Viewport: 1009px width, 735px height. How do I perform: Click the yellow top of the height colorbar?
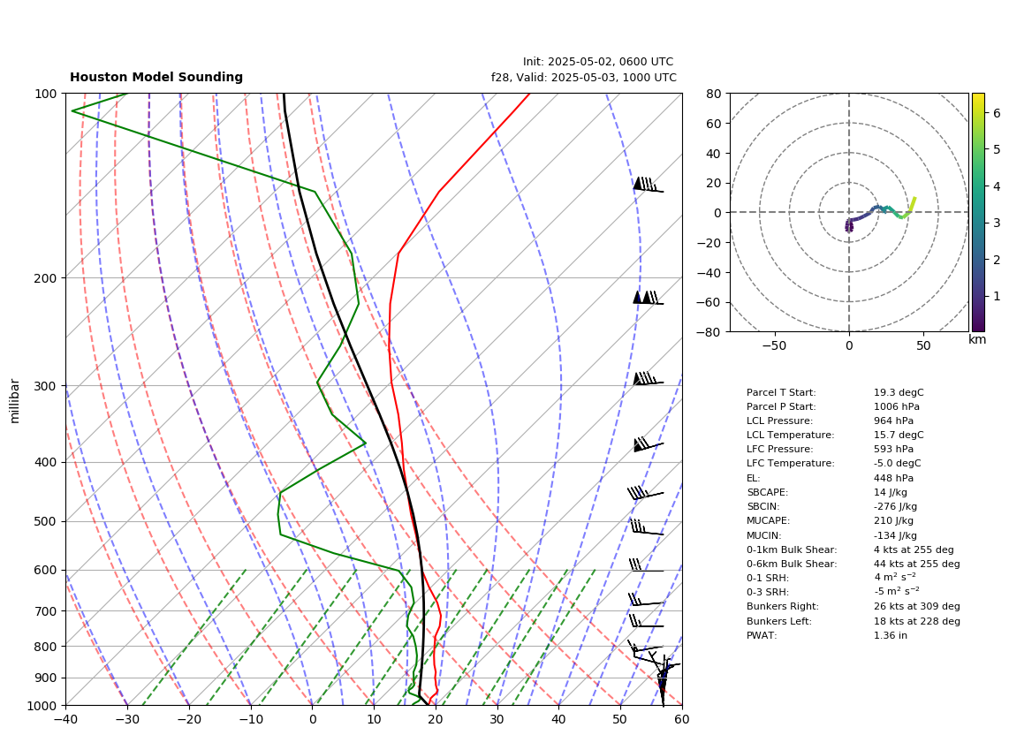coord(978,98)
